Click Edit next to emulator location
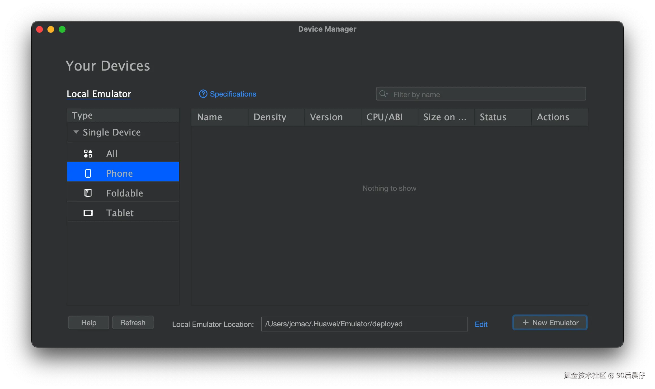Viewport: 655px width, 389px height. [481, 324]
